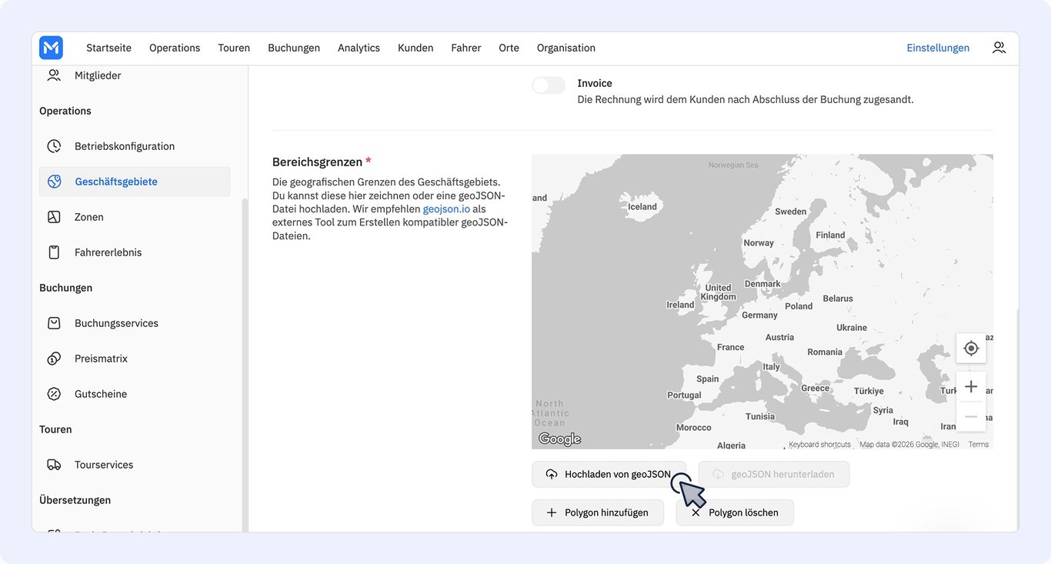Click geoJSON herunterladen button

click(774, 474)
